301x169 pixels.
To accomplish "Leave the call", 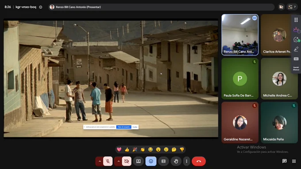I will tap(199, 161).
